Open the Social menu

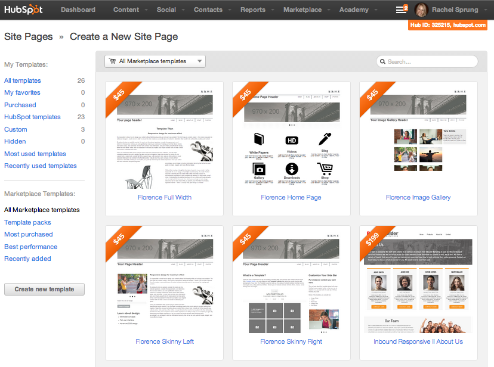coord(166,10)
